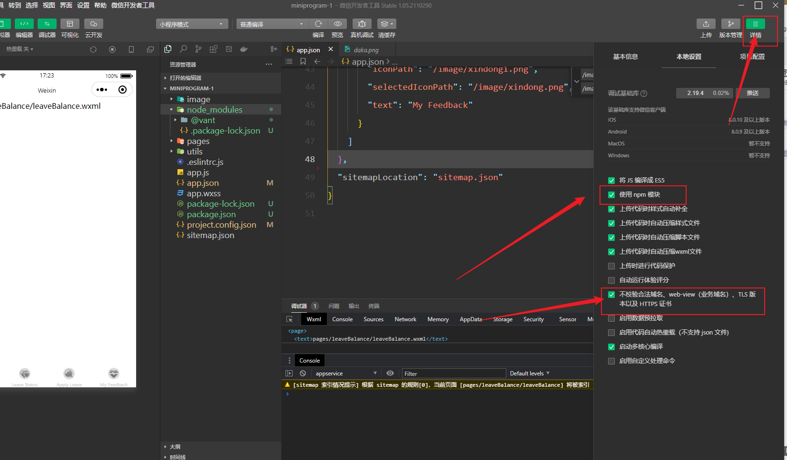Refresh the simulator
Viewport: 787px width, 460px height.
[93, 49]
